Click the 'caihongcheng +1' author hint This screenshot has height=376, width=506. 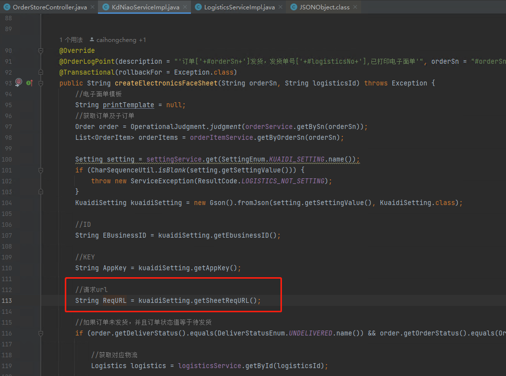point(121,40)
